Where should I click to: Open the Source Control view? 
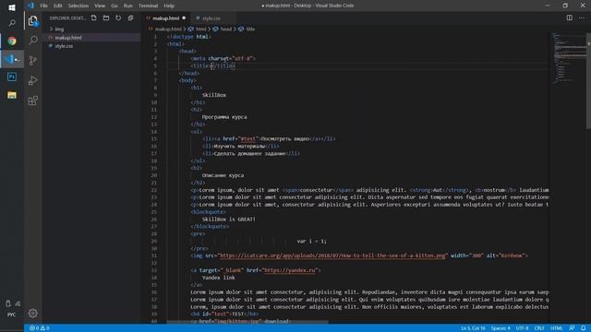click(x=33, y=60)
